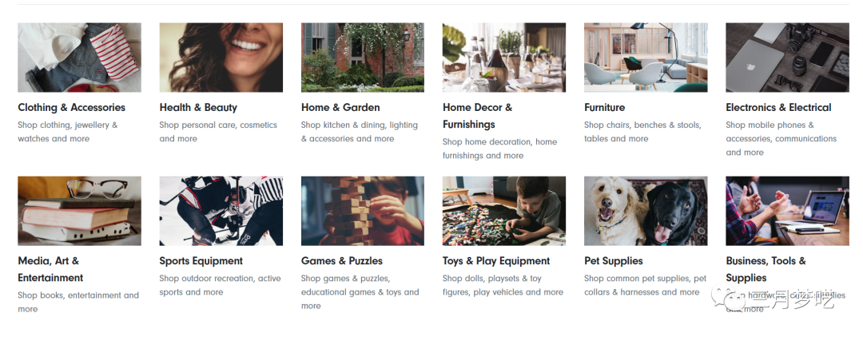
Task: Click the Business, Tools & Supplies image
Action: click(x=787, y=211)
